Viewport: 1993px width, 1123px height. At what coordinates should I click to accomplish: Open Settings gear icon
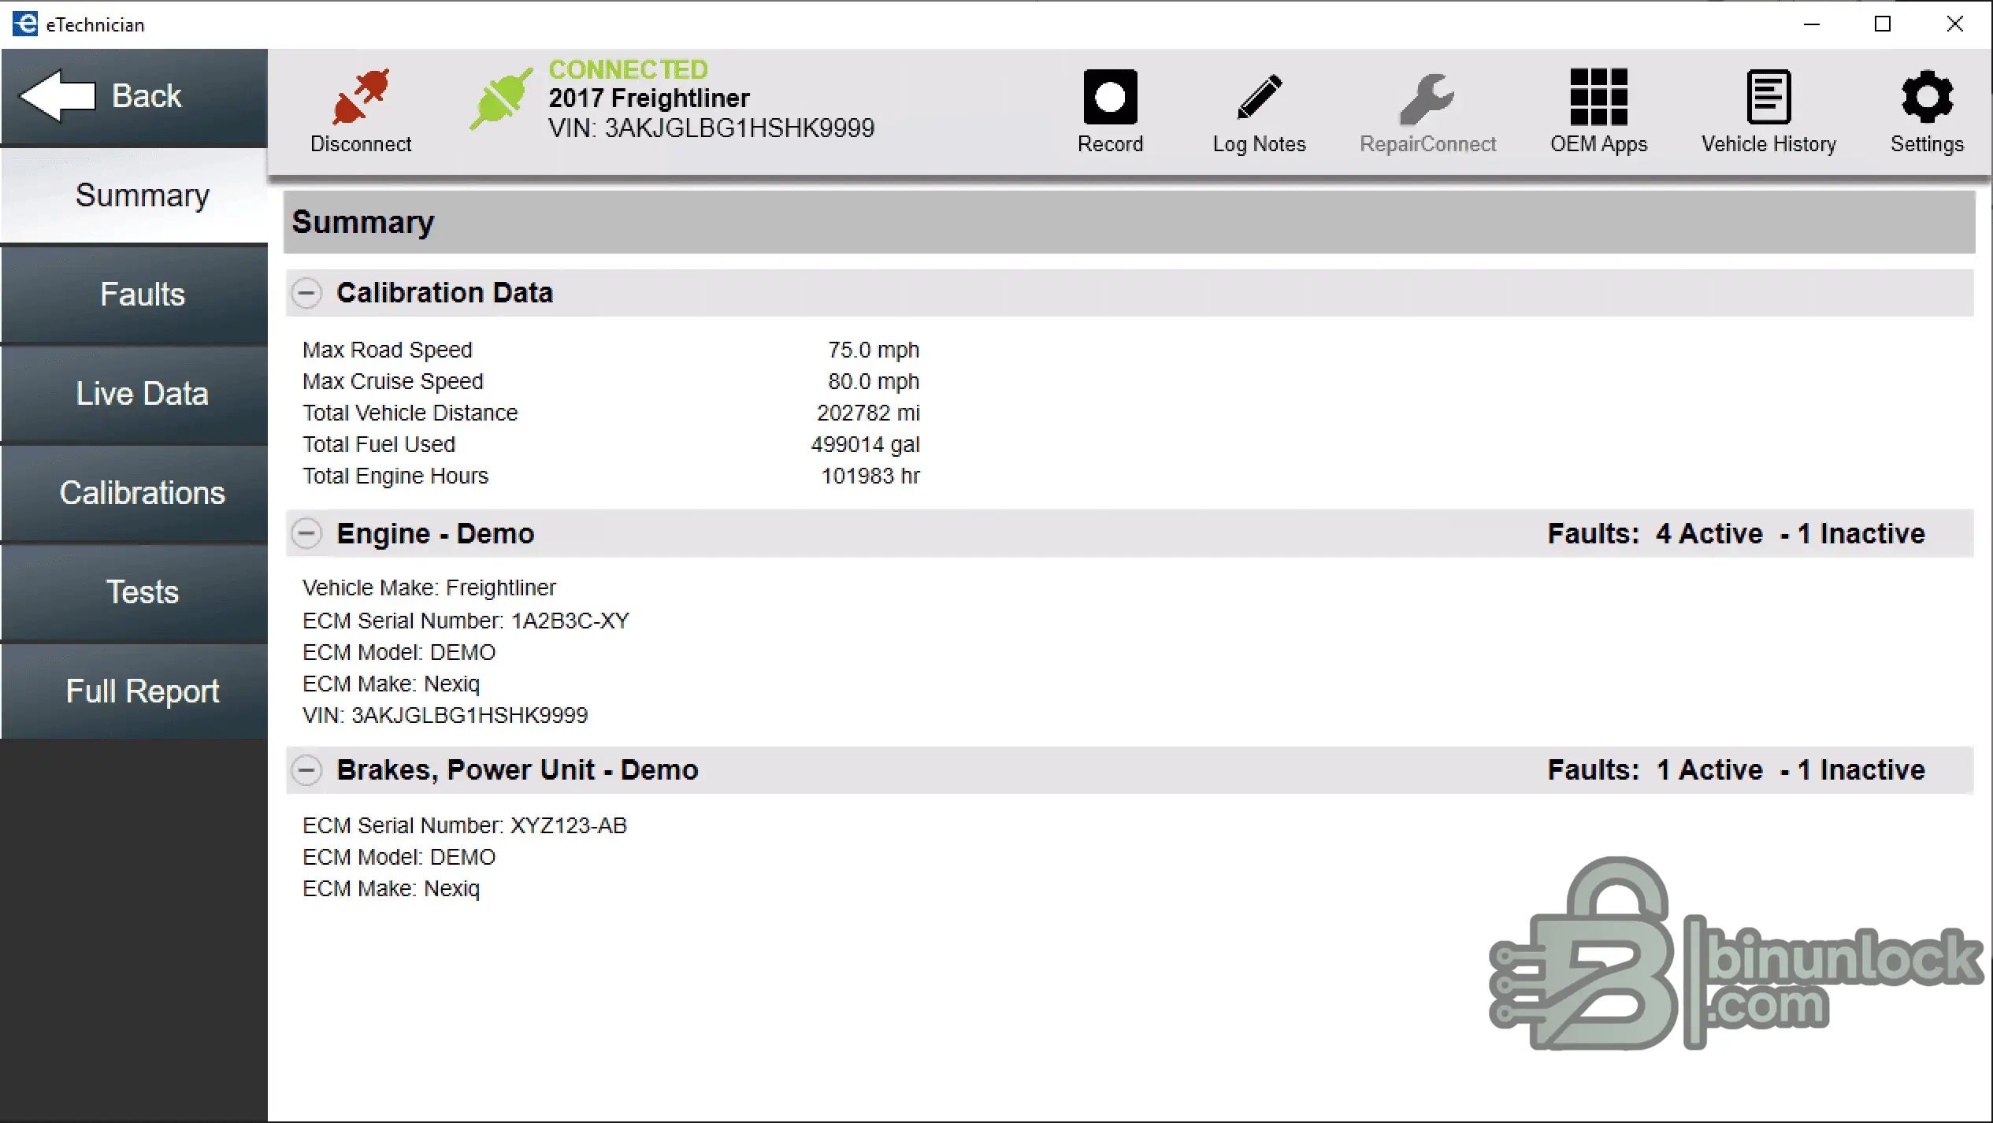coord(1927,97)
